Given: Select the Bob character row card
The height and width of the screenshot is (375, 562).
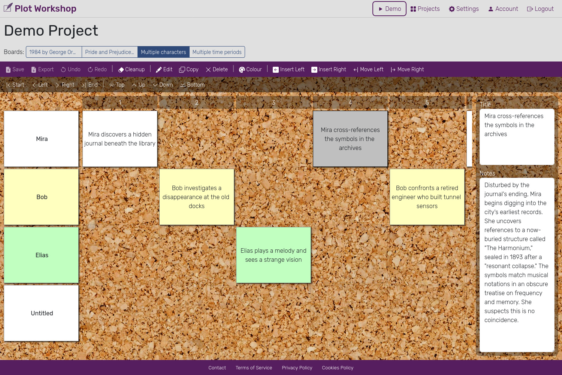Looking at the screenshot, I should (x=41, y=197).
